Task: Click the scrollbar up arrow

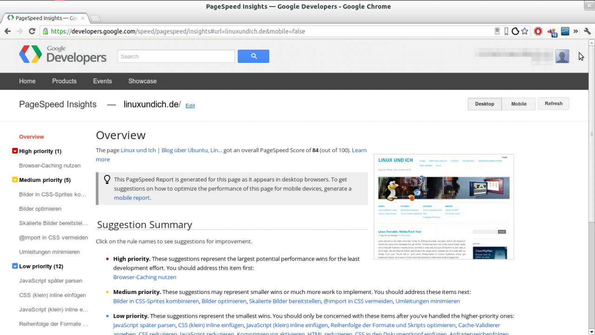Action: coord(591,43)
